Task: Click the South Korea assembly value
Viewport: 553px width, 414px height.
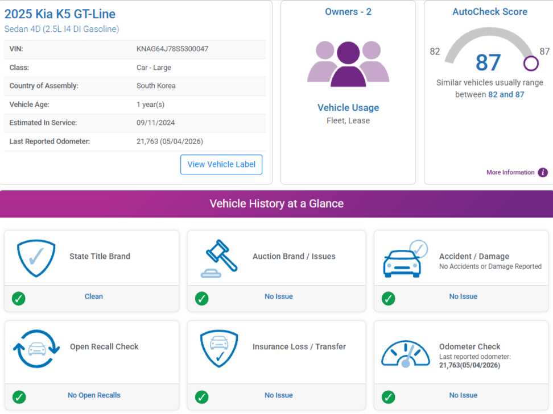Action: [x=156, y=86]
